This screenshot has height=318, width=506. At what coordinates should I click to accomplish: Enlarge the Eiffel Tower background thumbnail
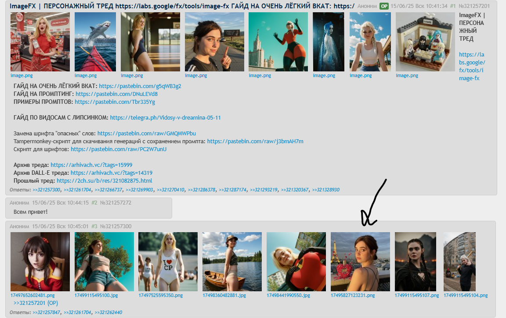point(360,261)
